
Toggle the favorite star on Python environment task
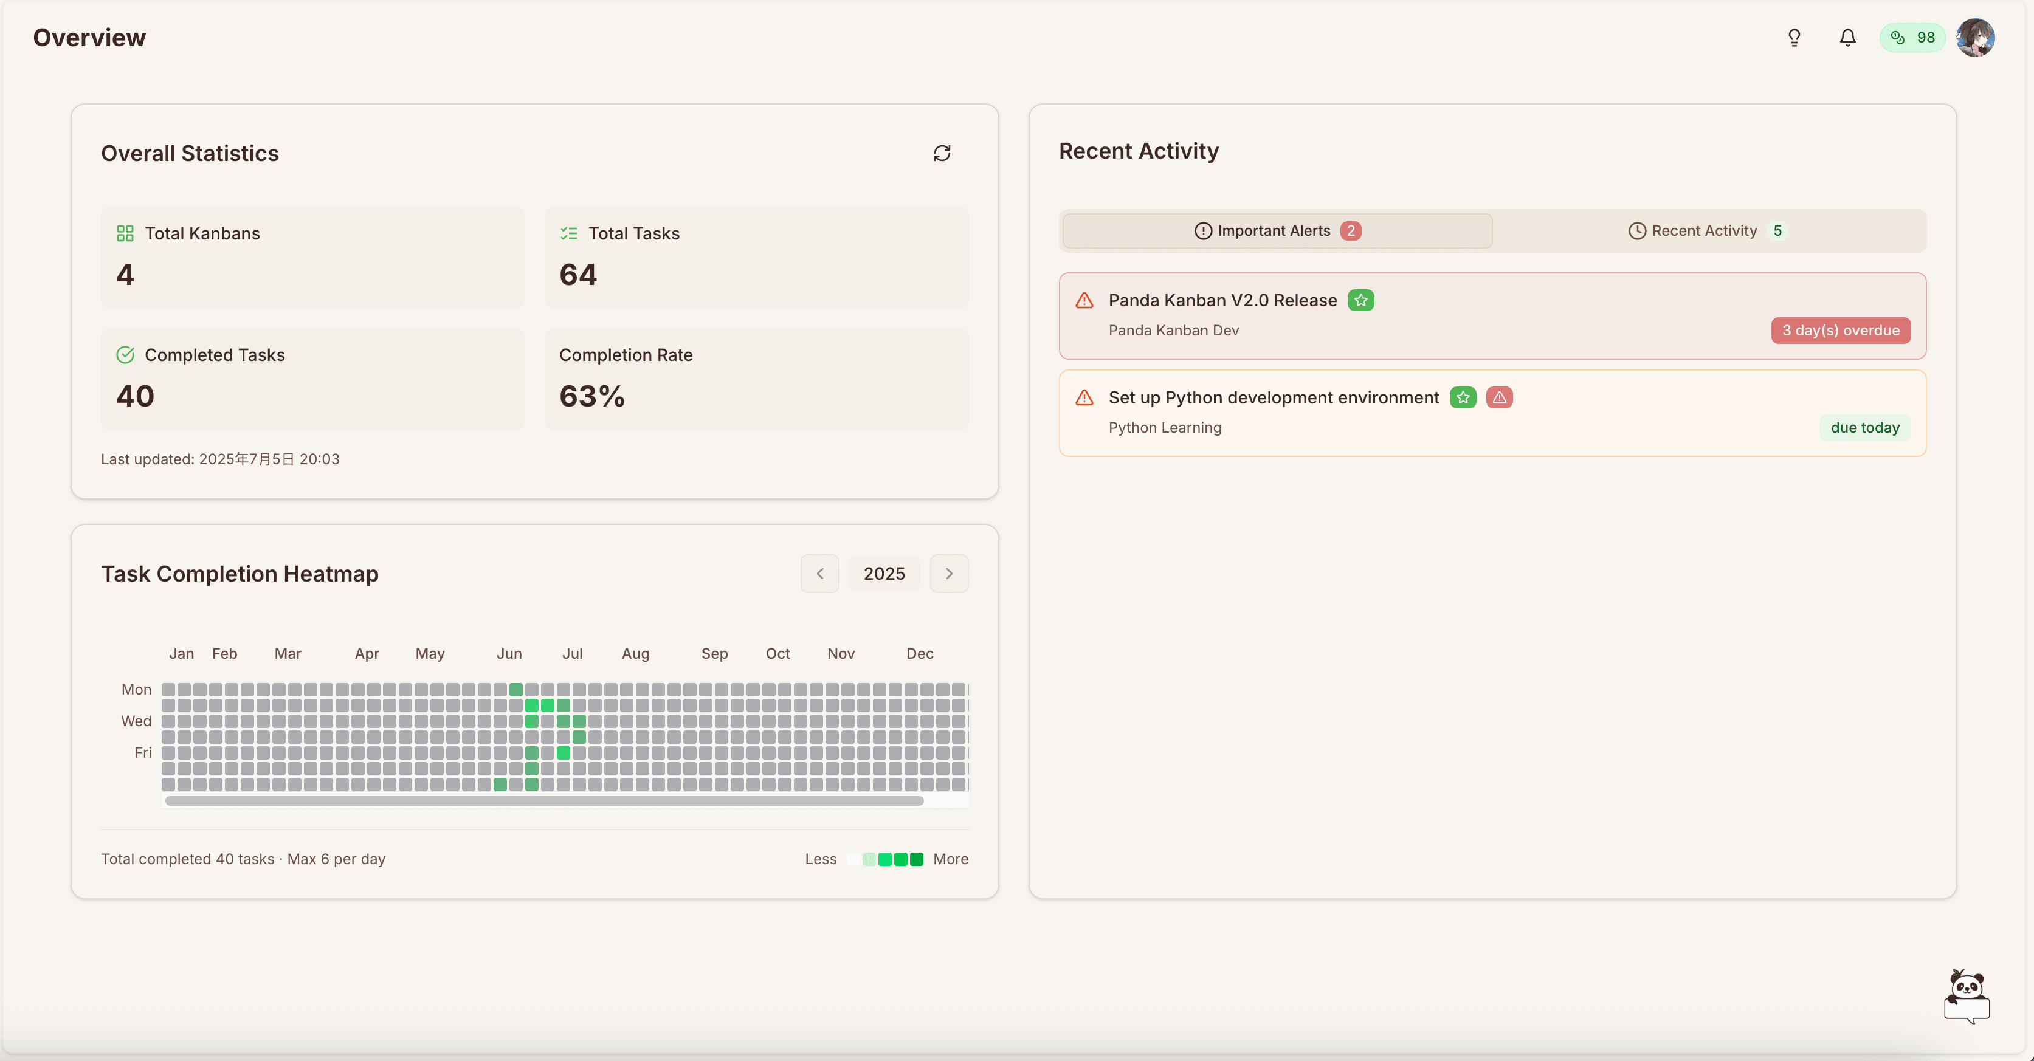1463,397
